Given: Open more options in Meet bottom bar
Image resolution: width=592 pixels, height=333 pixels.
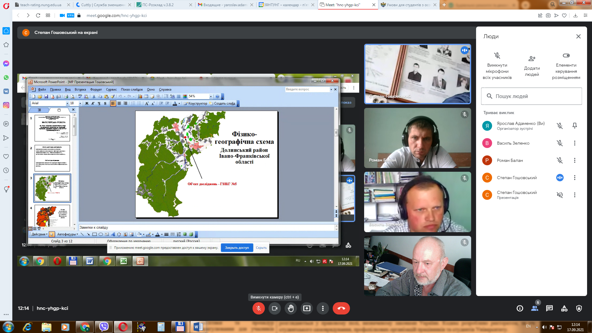Looking at the screenshot, I should click(x=323, y=308).
